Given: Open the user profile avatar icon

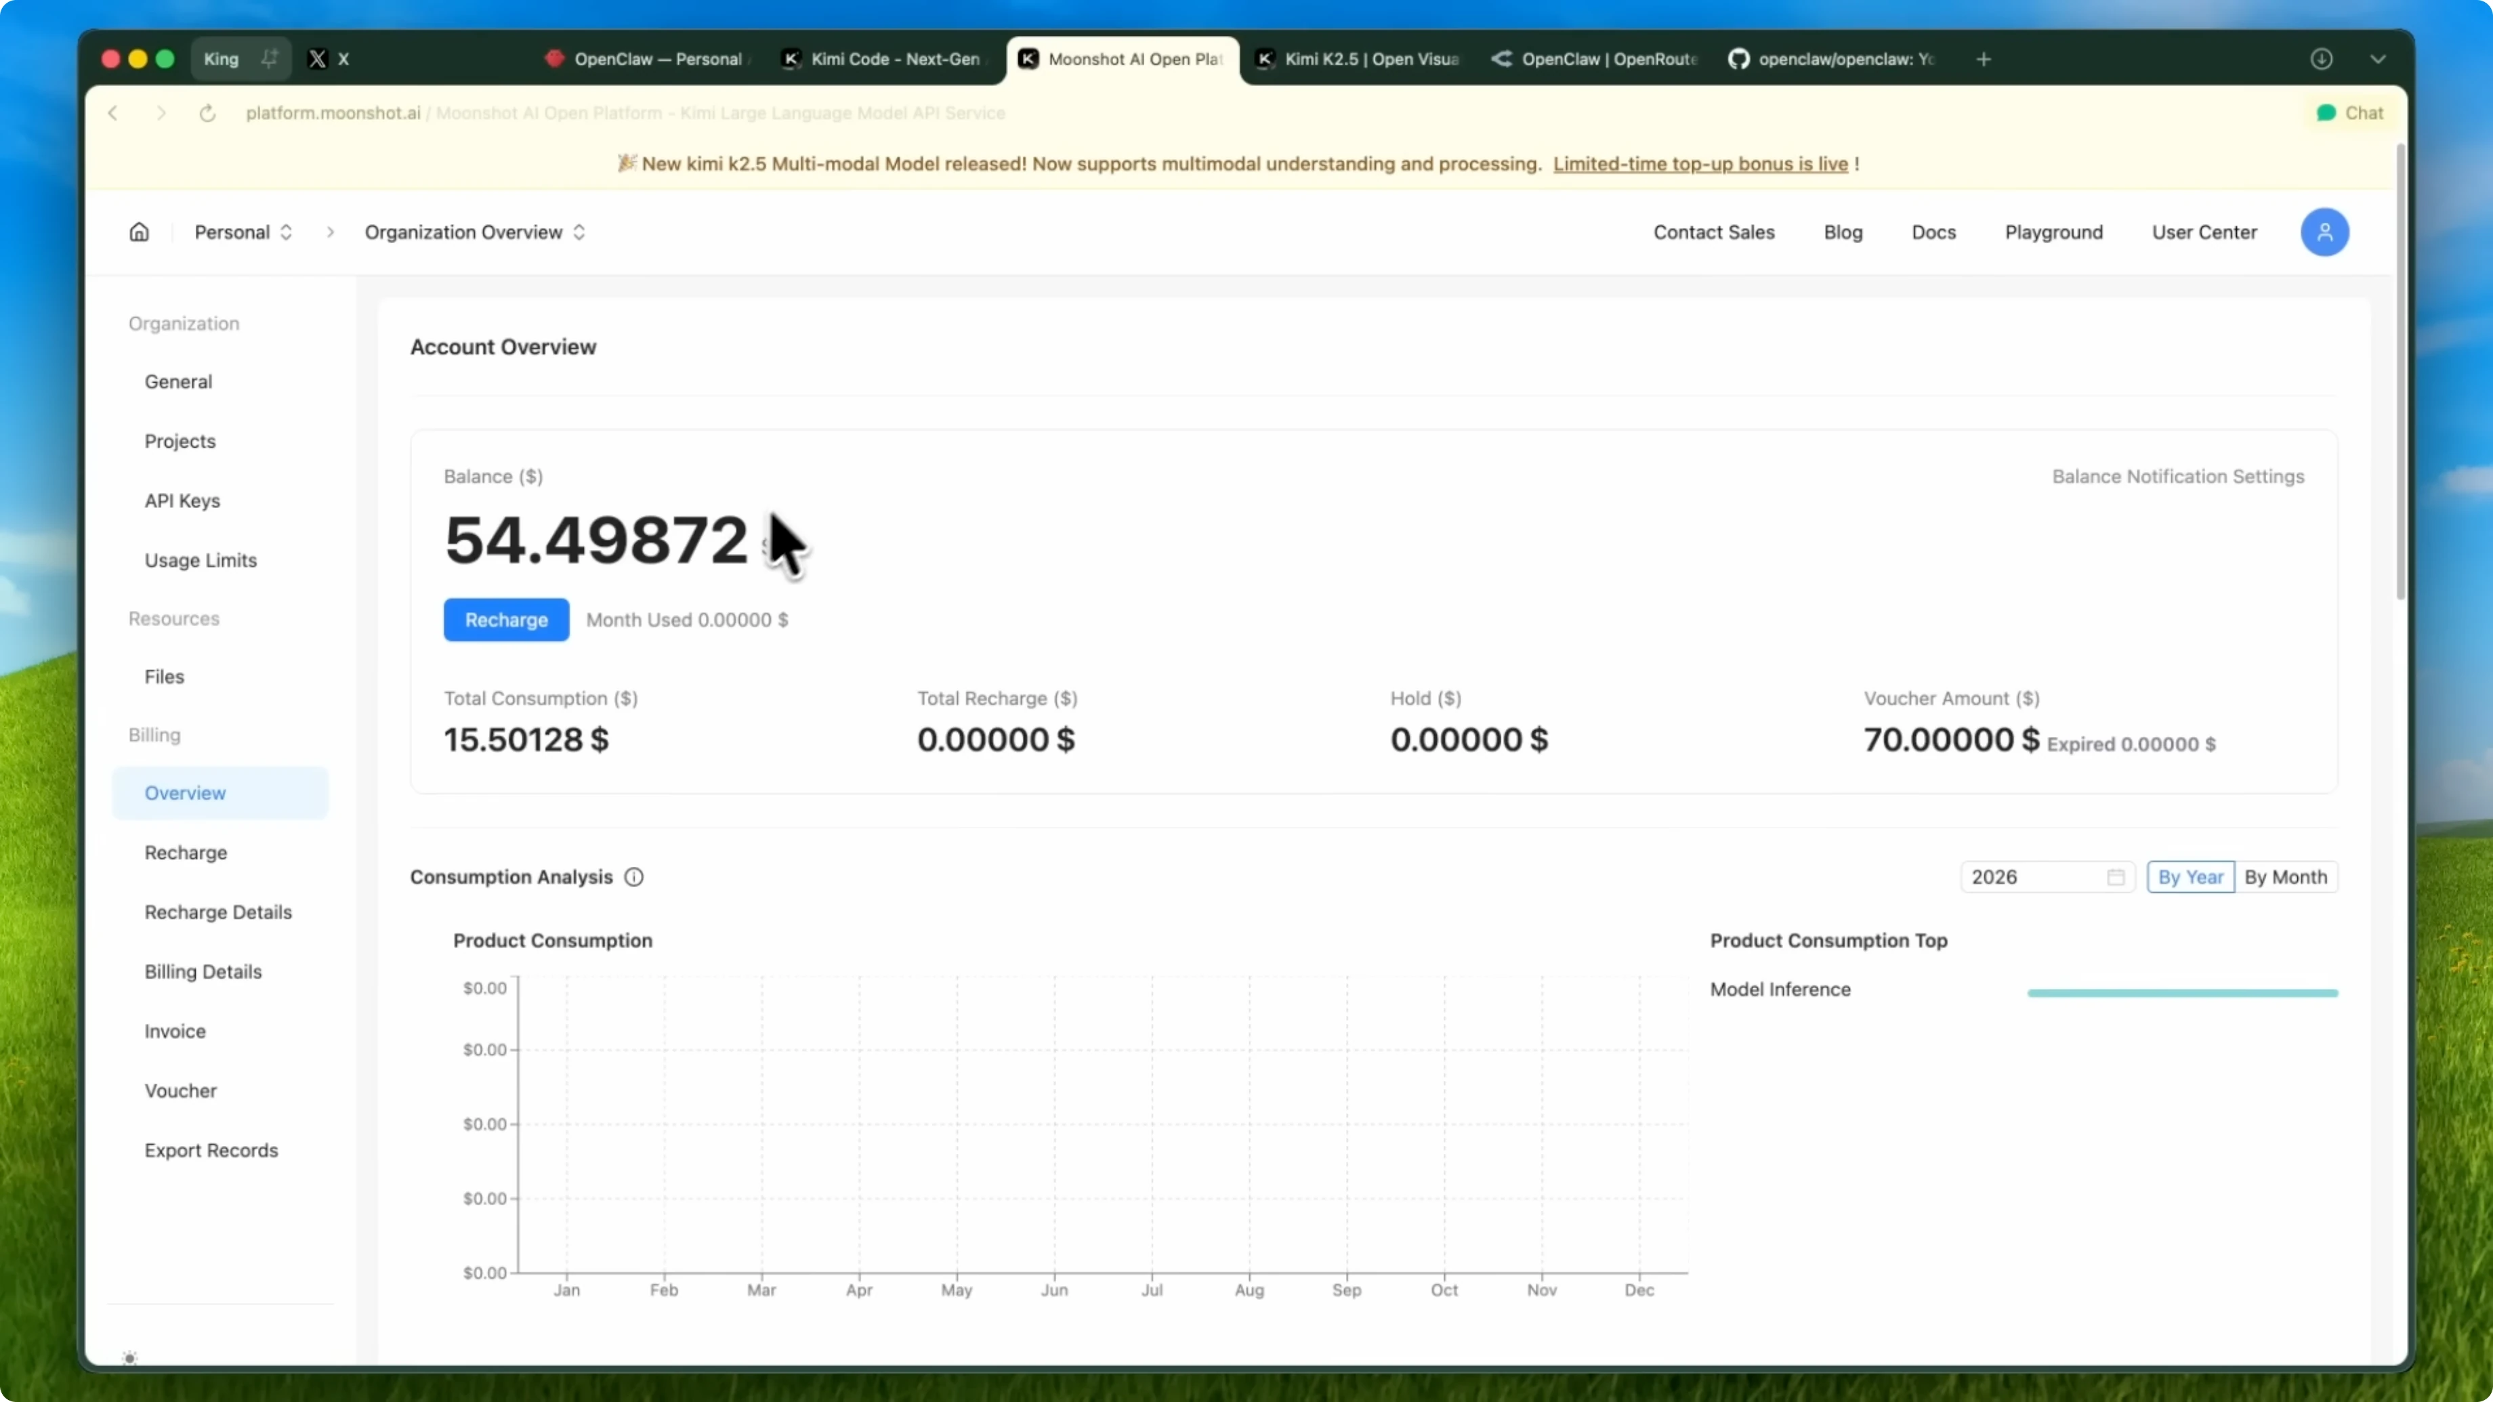Looking at the screenshot, I should [2326, 231].
